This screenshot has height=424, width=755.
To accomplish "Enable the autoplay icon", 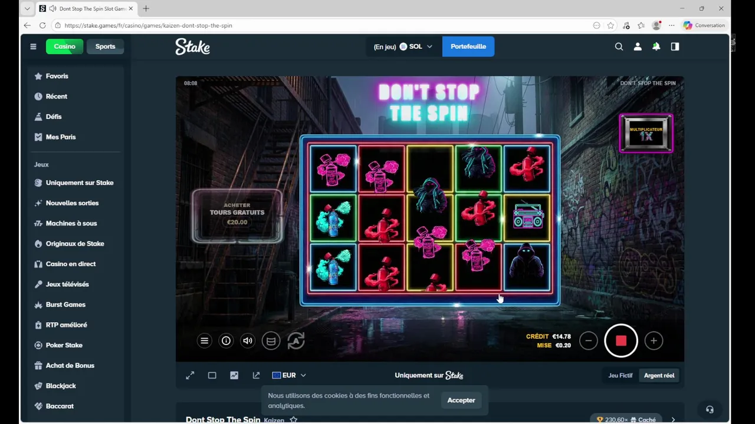I will [x=296, y=340].
